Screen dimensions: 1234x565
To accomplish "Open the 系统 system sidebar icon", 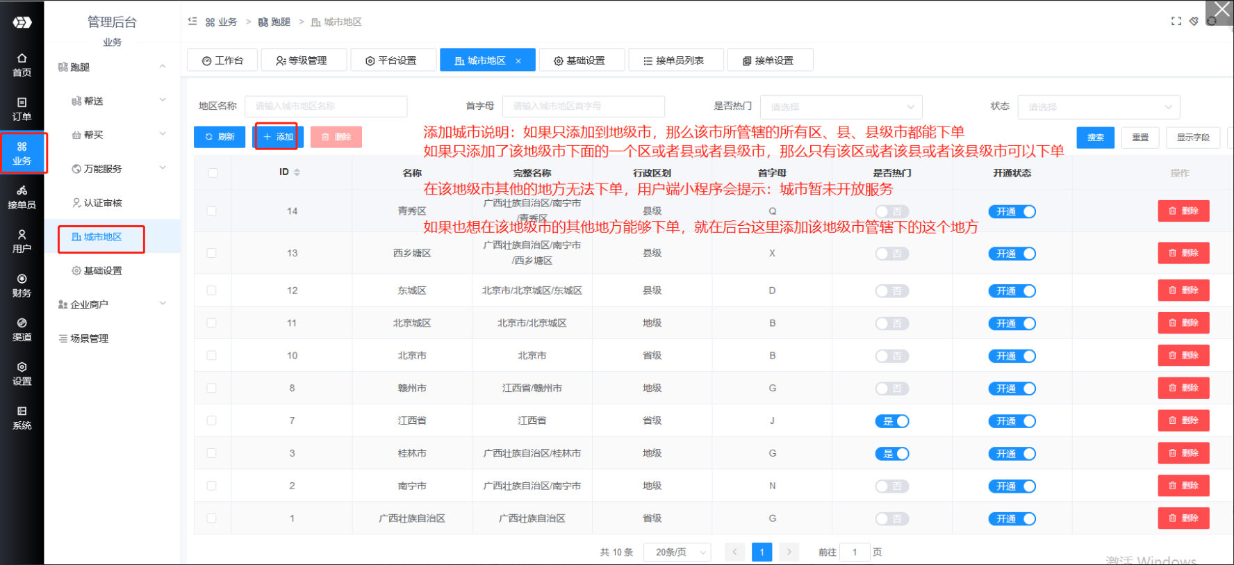I will point(22,418).
